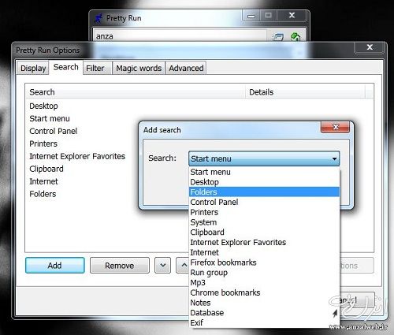Choose Notes option in dropdown
This screenshot has width=394, height=335.
[264, 303]
